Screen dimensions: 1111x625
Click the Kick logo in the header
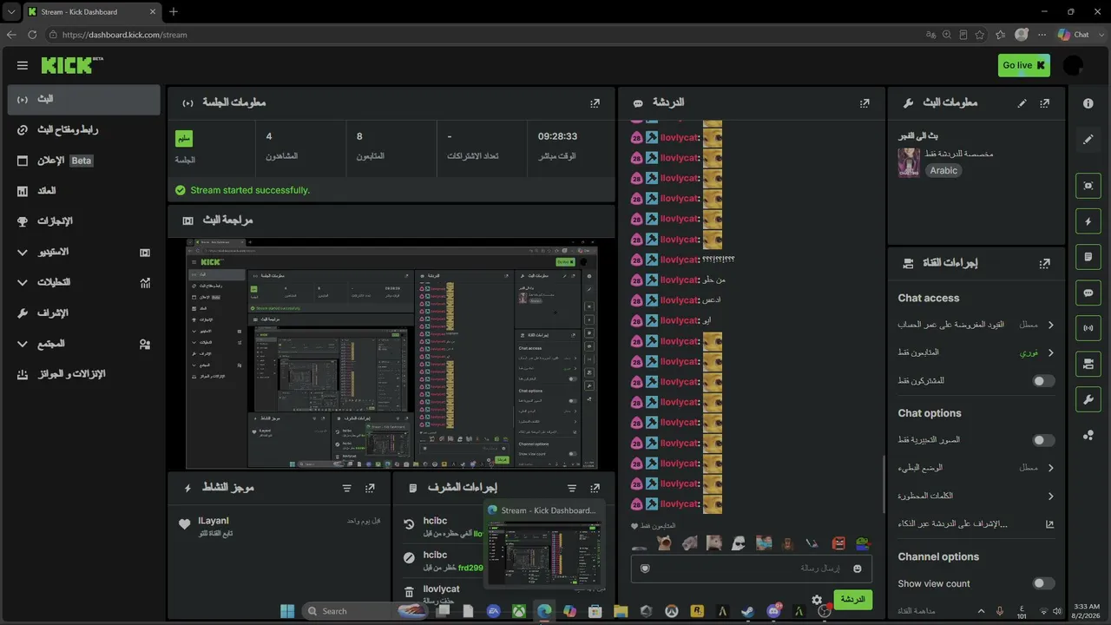point(71,65)
